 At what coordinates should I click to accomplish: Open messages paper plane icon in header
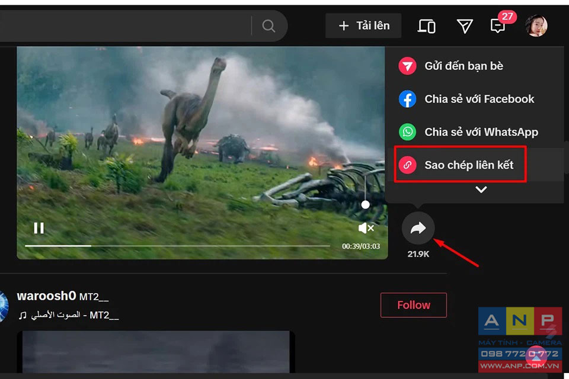[x=465, y=26]
